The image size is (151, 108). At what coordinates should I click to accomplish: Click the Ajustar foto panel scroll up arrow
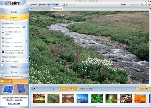[x=27, y=23]
